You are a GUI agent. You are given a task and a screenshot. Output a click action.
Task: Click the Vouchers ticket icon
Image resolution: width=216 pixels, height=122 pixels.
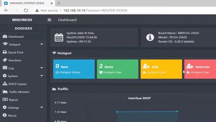(x=5, y=60)
